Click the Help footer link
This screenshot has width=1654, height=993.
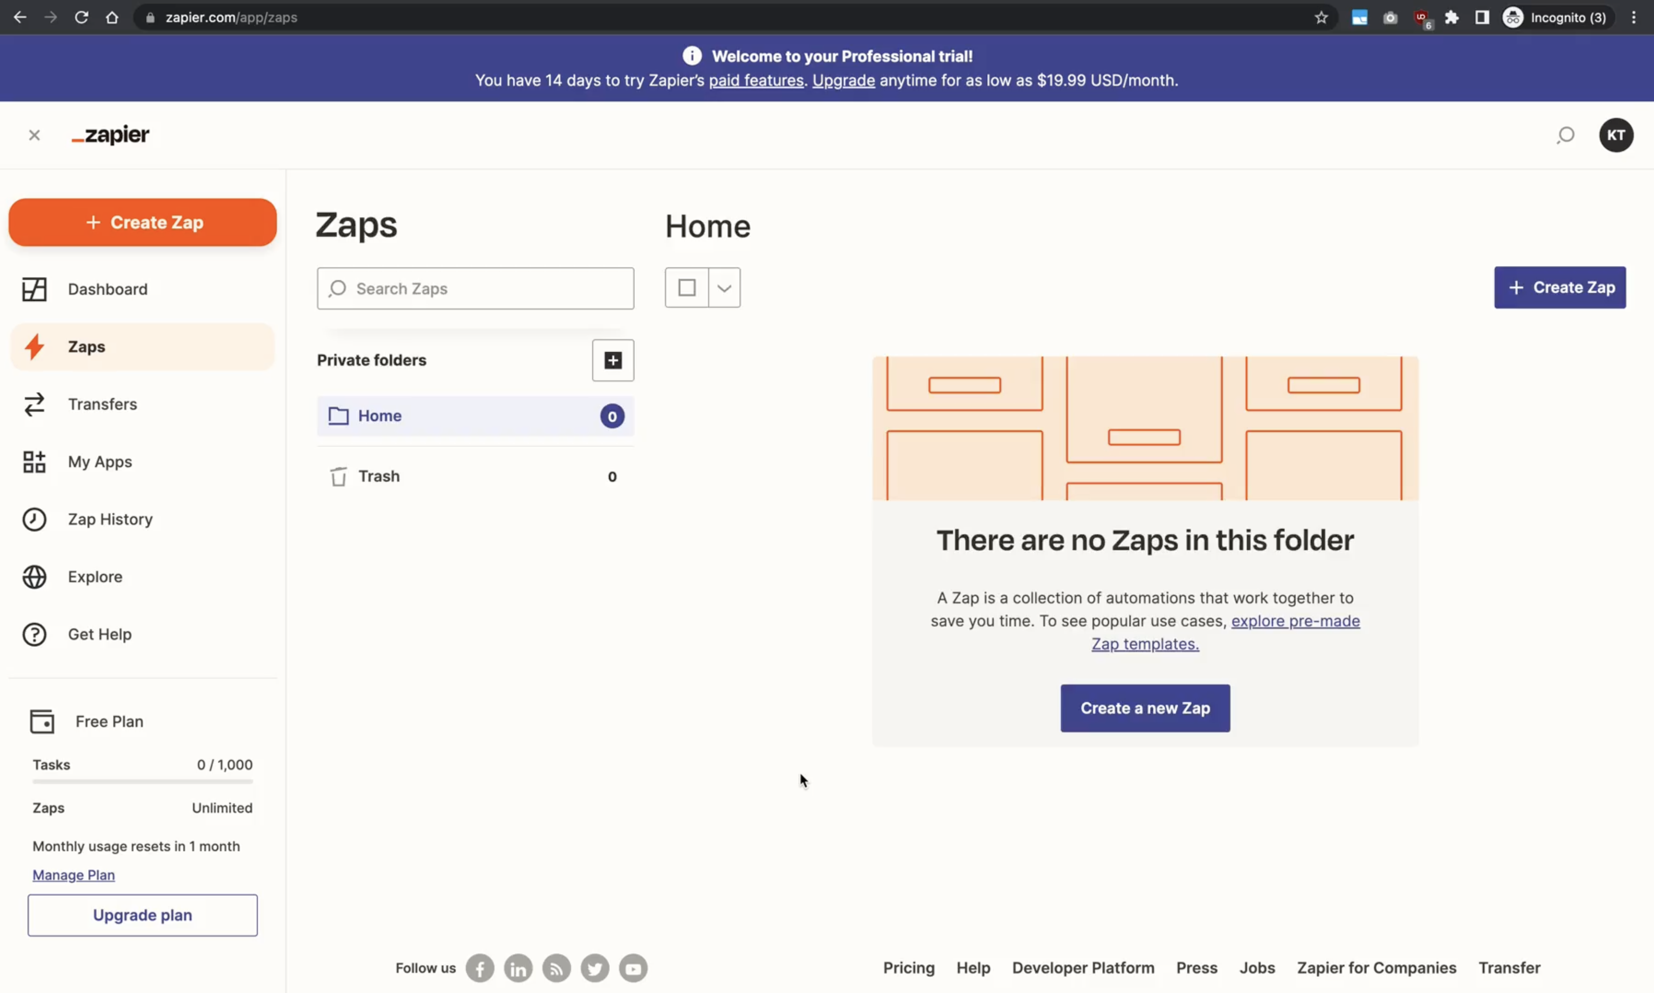973,968
